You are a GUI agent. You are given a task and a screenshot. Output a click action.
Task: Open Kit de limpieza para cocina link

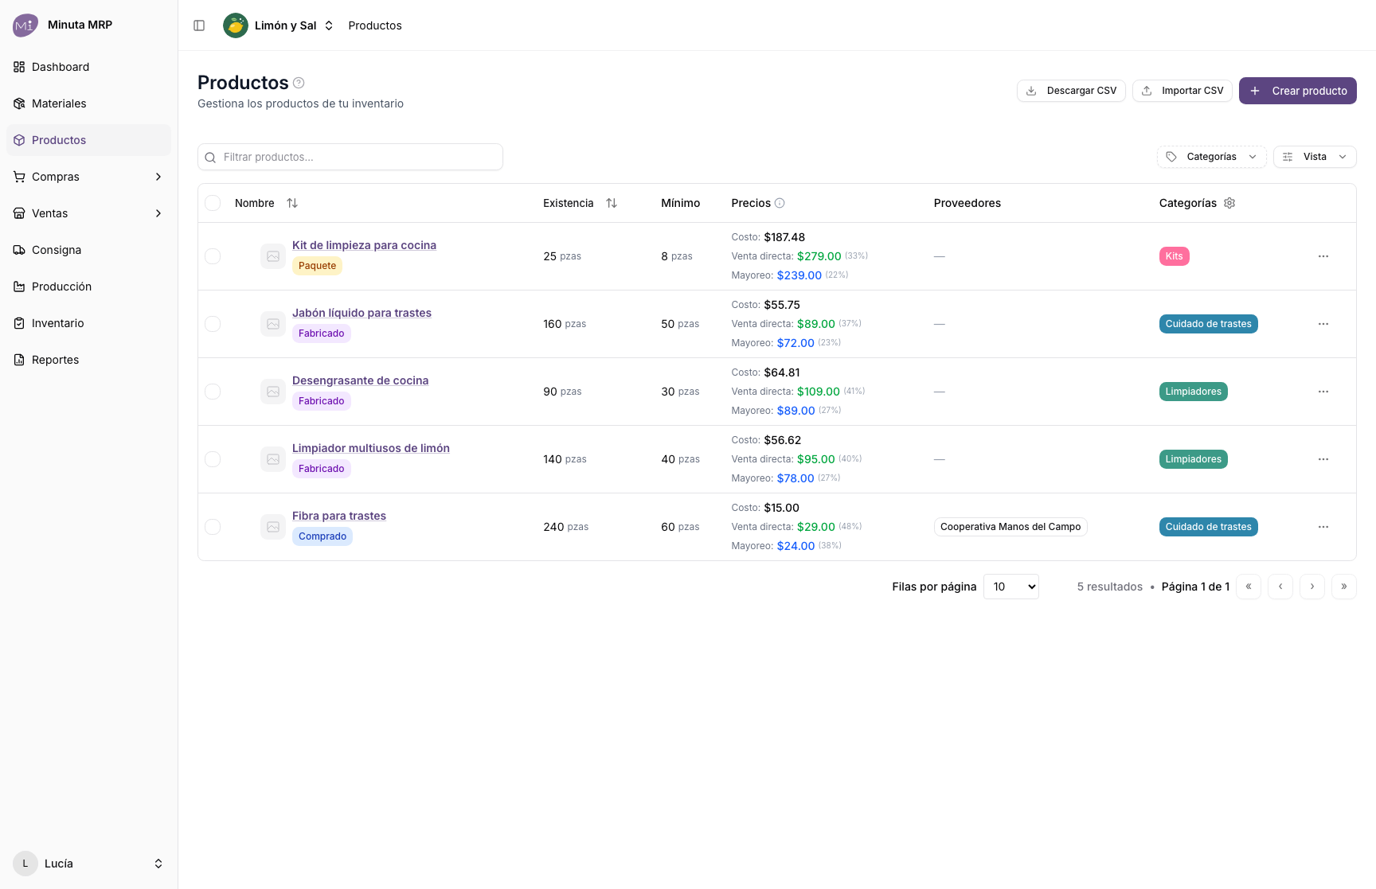[x=364, y=245]
